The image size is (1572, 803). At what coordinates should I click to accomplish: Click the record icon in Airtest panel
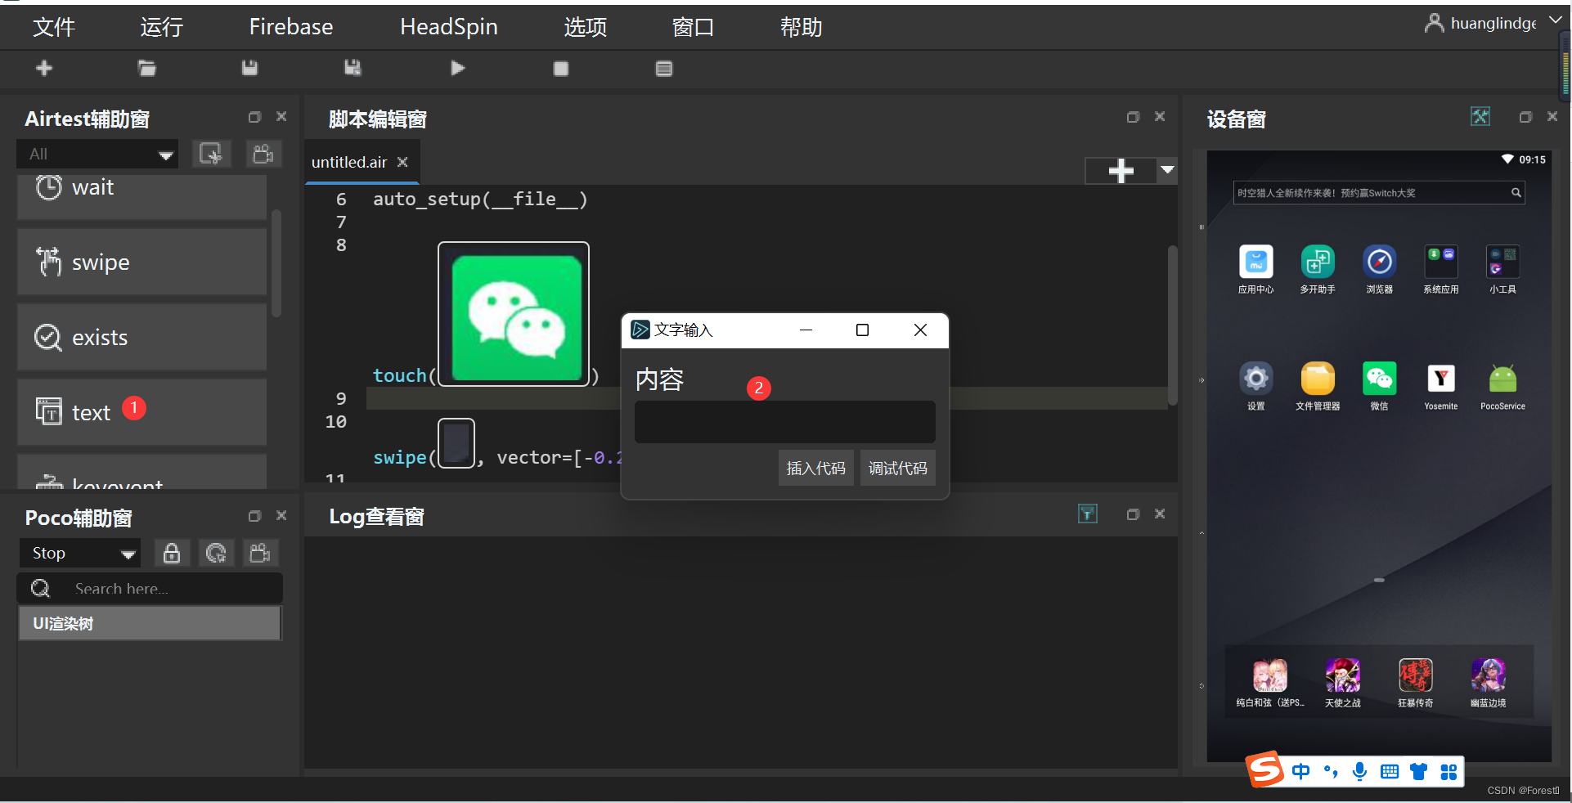coord(263,154)
